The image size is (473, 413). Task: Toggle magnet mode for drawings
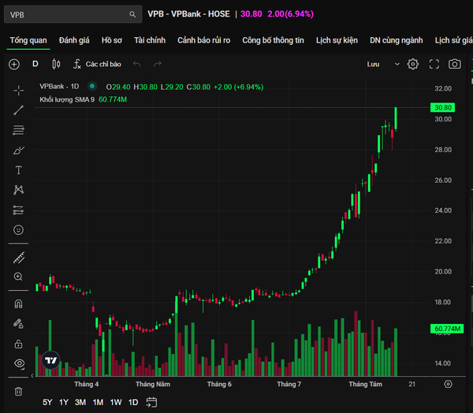point(18,303)
